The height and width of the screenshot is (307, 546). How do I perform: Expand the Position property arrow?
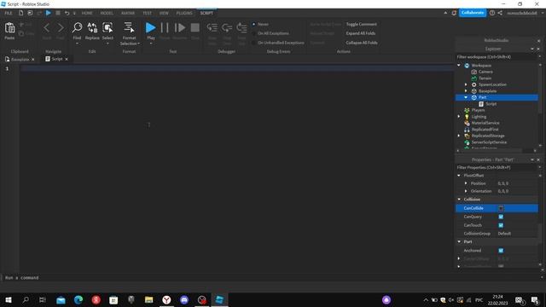pyautogui.click(x=466, y=183)
